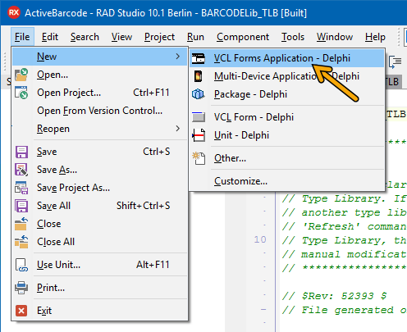Click the Open folder icon
Viewport: 407px width, 332px height.
21,75
